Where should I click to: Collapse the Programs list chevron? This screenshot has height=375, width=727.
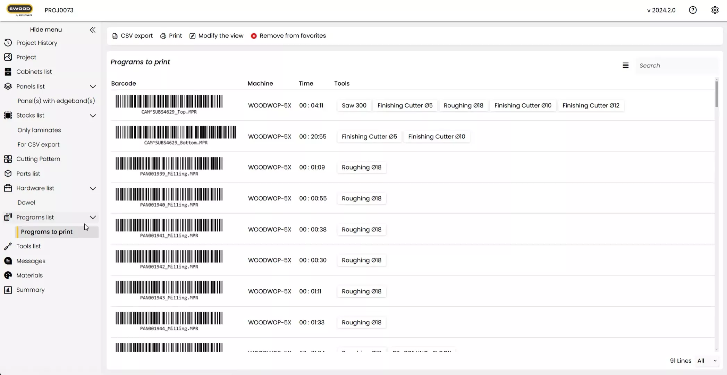click(x=93, y=218)
